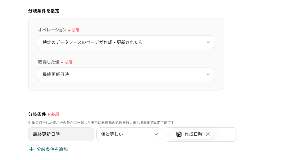Click the 分岐条件 section label
Image resolution: width=291 pixels, height=160 pixels.
37,114
